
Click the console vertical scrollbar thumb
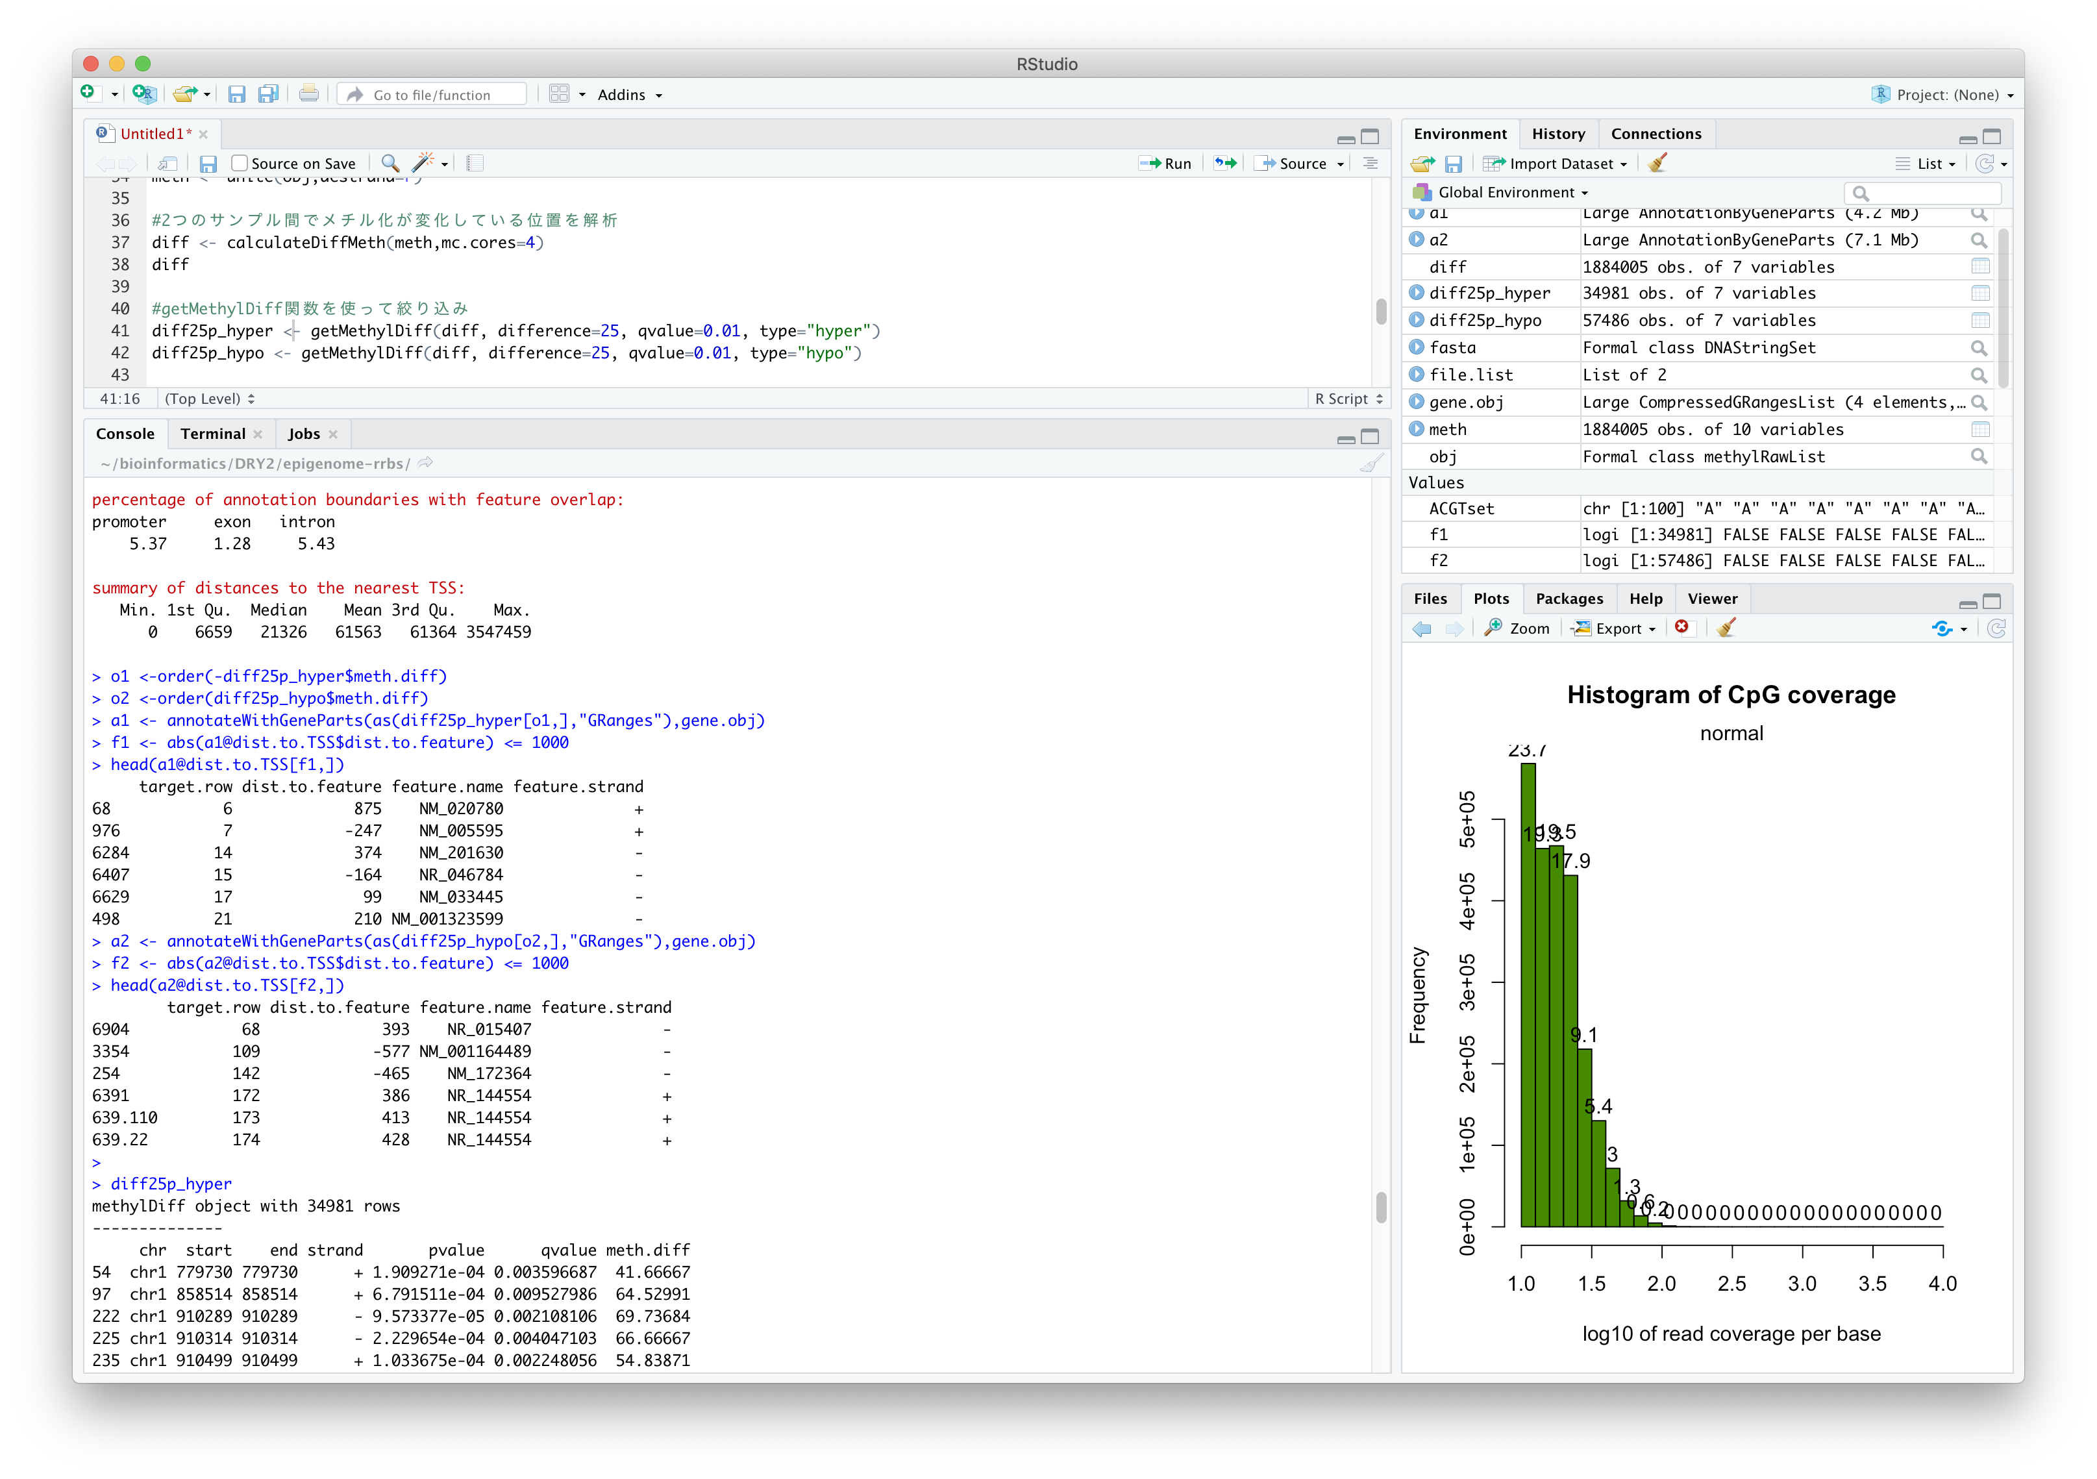tap(1380, 1207)
